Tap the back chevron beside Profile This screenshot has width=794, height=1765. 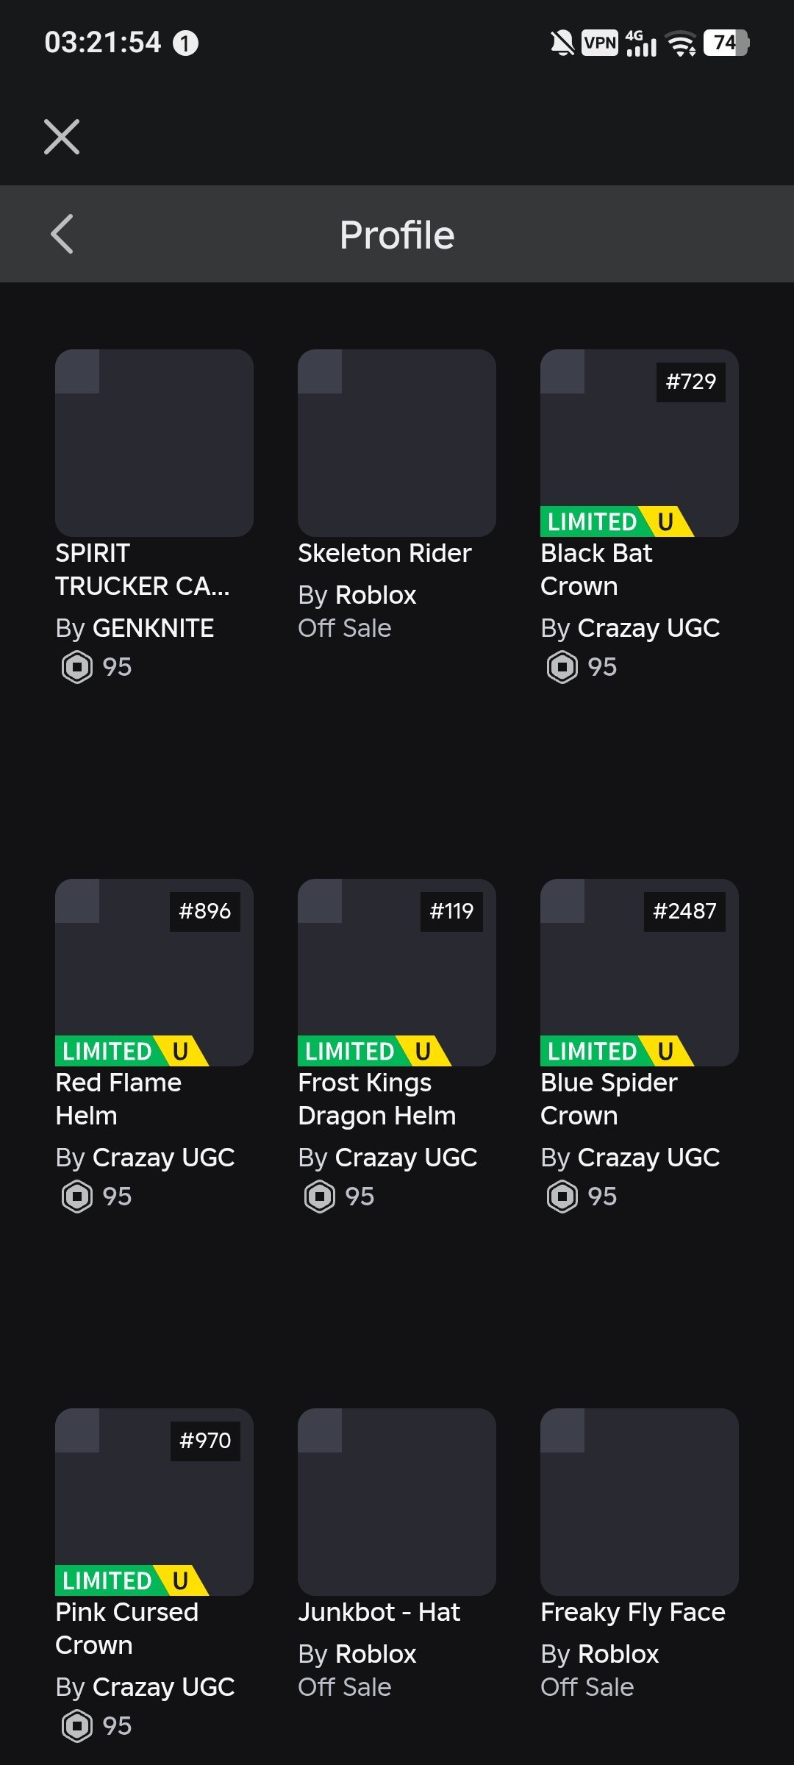tap(62, 234)
